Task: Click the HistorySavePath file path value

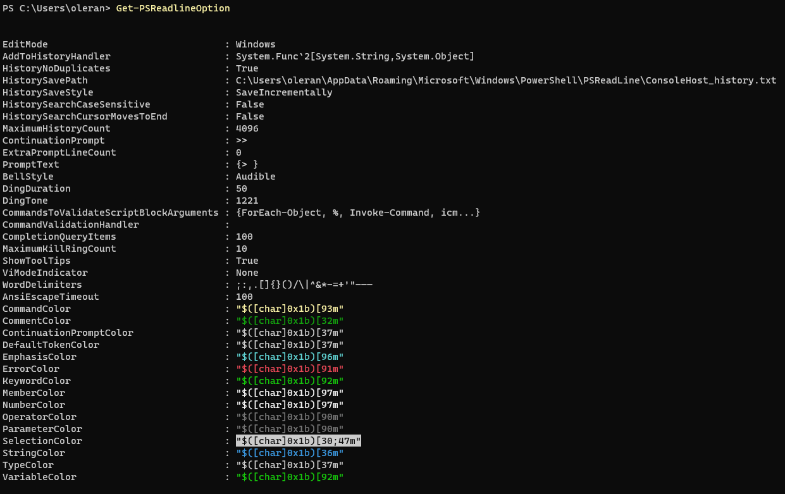Action: click(x=505, y=80)
